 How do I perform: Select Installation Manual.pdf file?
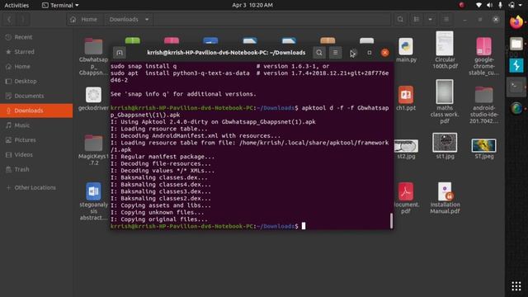[x=445, y=191]
